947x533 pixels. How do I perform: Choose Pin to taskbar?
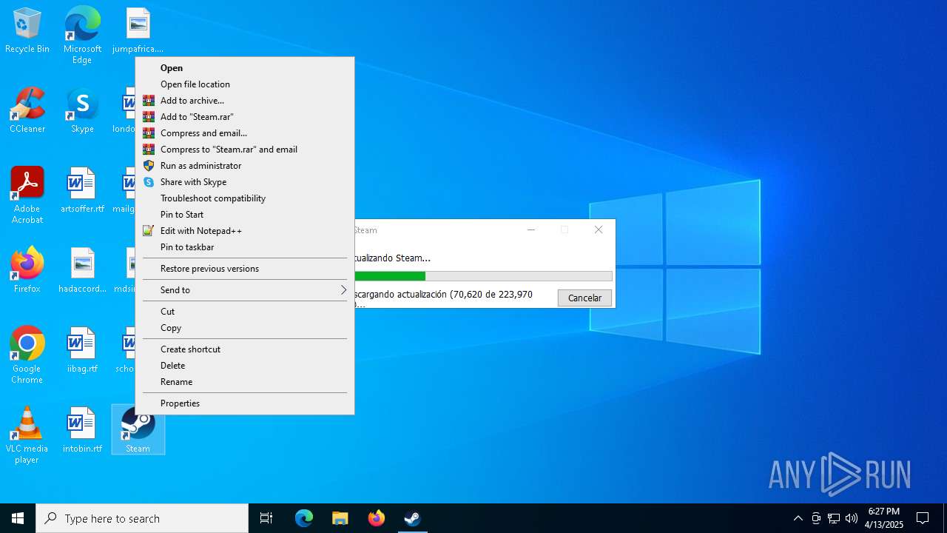point(245,247)
